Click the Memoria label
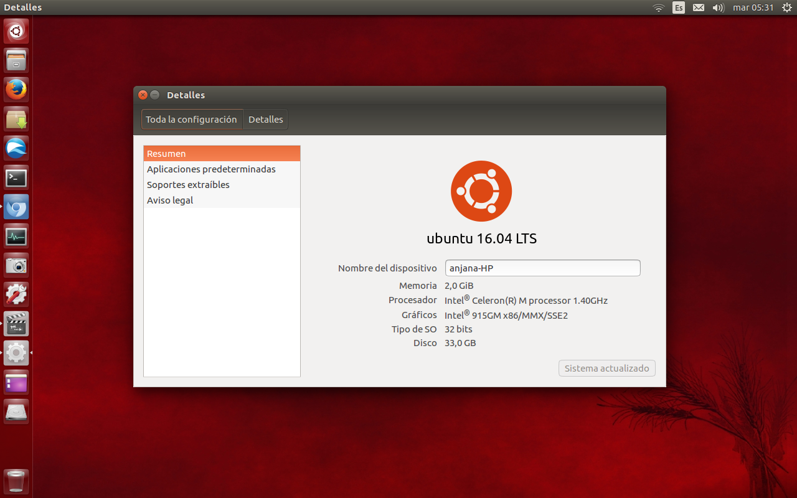This screenshot has width=797, height=498. click(x=418, y=286)
